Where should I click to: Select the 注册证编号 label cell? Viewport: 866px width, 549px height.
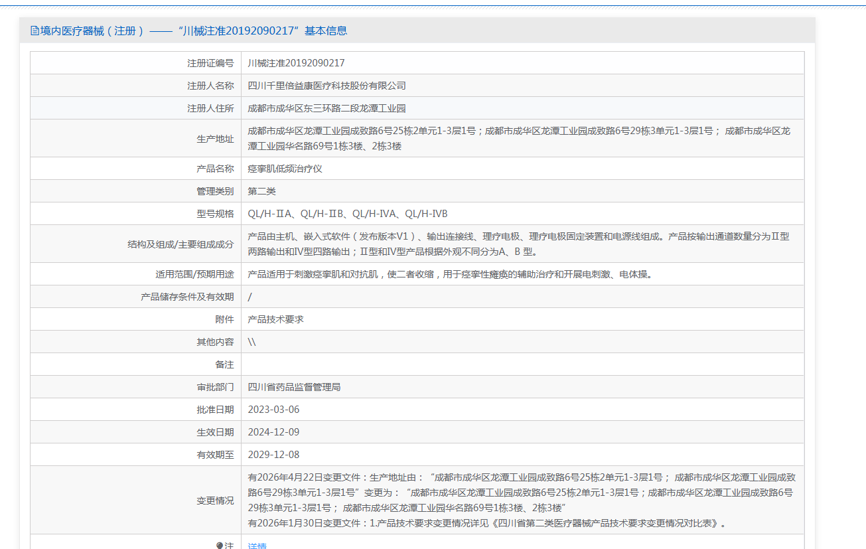click(x=135, y=63)
